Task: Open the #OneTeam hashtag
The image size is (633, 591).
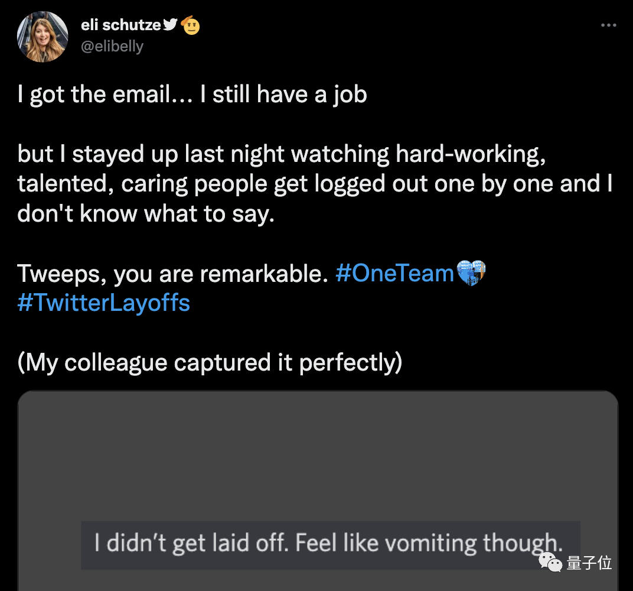Action: point(394,274)
